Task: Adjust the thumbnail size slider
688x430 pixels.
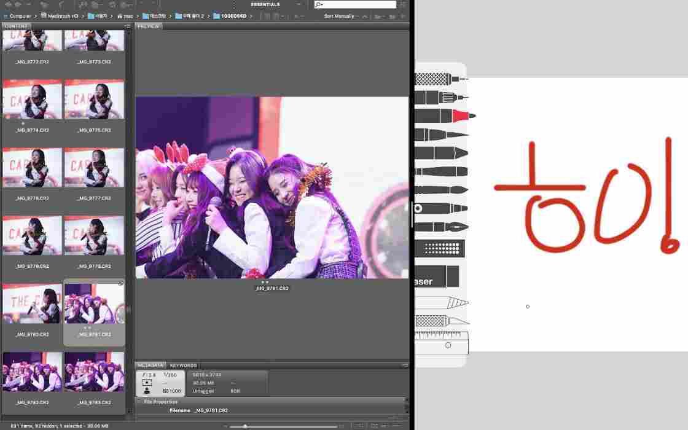Action: [x=245, y=424]
